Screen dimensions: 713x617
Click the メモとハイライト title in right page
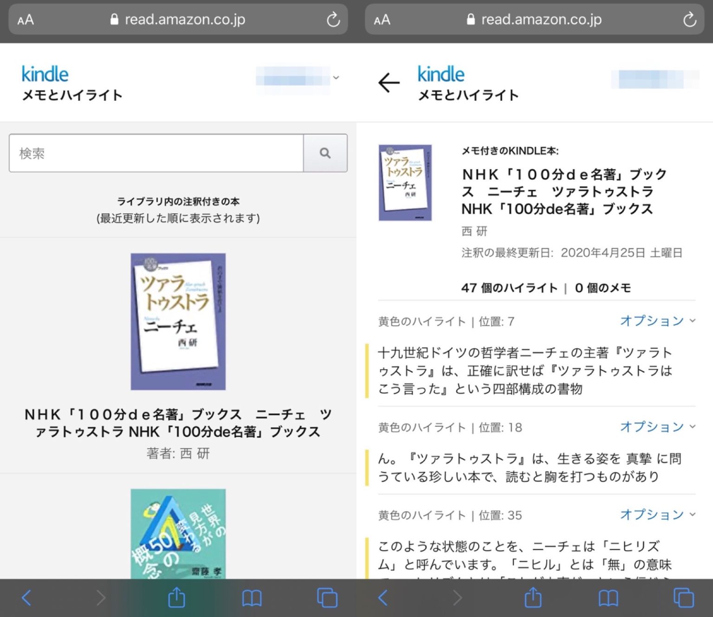click(x=468, y=95)
